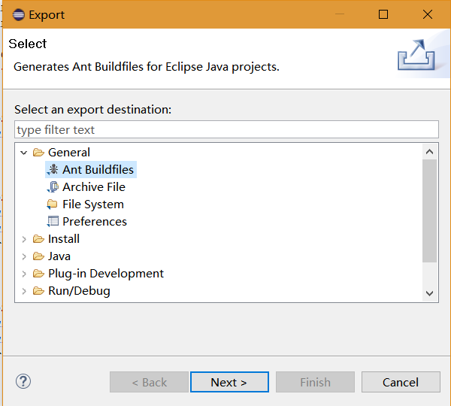Expand the Java category
Image resolution: width=451 pixels, height=406 pixels.
point(24,256)
